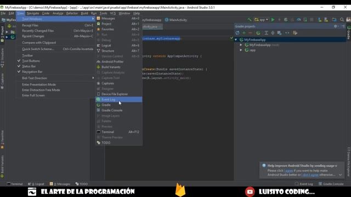Click the MainActivity breadcrumb in navigation bar
Image resolution: width=351 pixels, height=197 pixels.
point(175,20)
